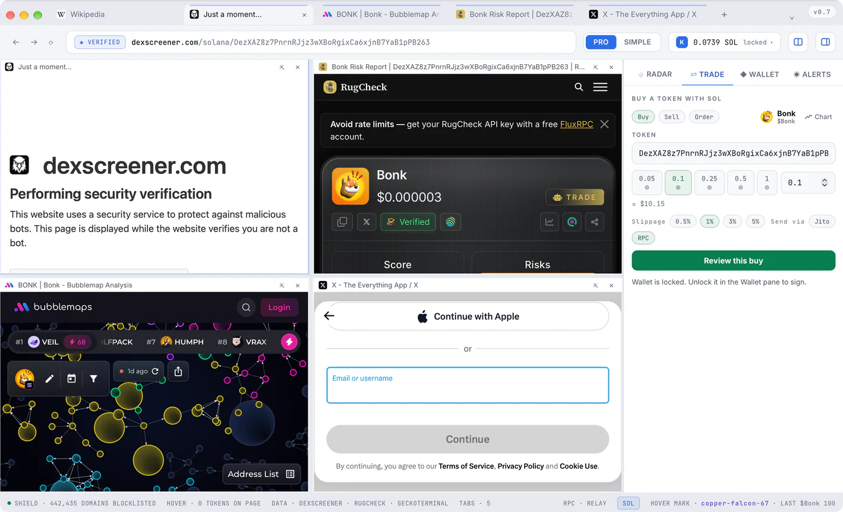This screenshot has width=843, height=512.
Task: Dismiss the FluxRPC rate limit banner
Action: pos(604,124)
